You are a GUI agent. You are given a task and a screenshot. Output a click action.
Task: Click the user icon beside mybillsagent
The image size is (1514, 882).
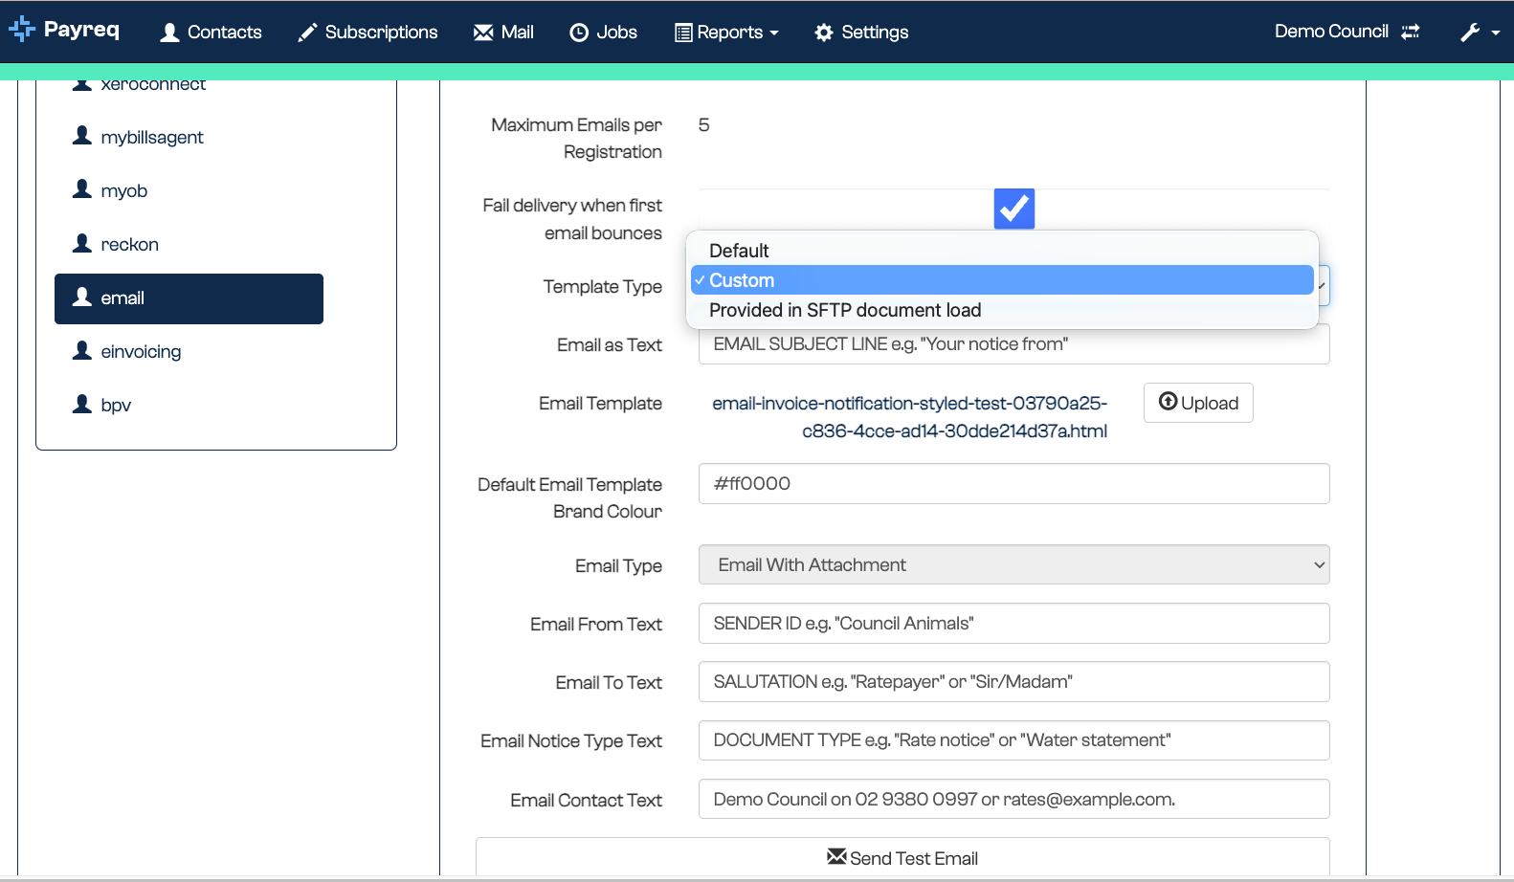point(82,135)
